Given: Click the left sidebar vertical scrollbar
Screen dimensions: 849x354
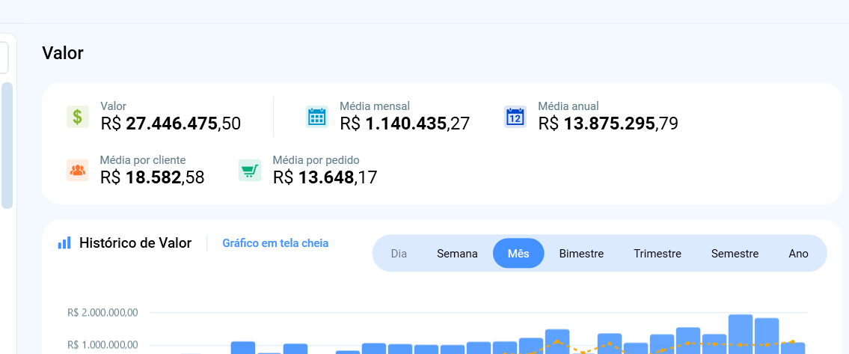Looking at the screenshot, I should click(x=7, y=146).
